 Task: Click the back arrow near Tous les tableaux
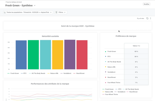[6, 2]
